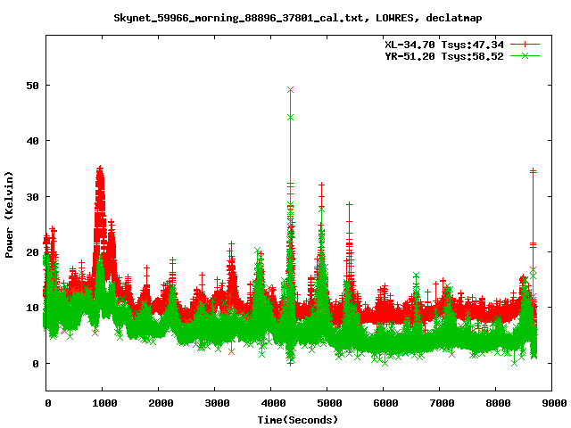The image size is (571, 428).
Task: Click the x-axis tick label 4000
Action: [273, 403]
